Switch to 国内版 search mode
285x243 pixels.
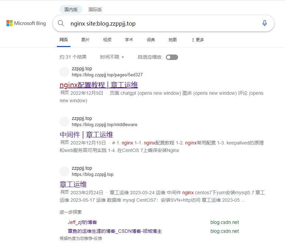[71, 10]
